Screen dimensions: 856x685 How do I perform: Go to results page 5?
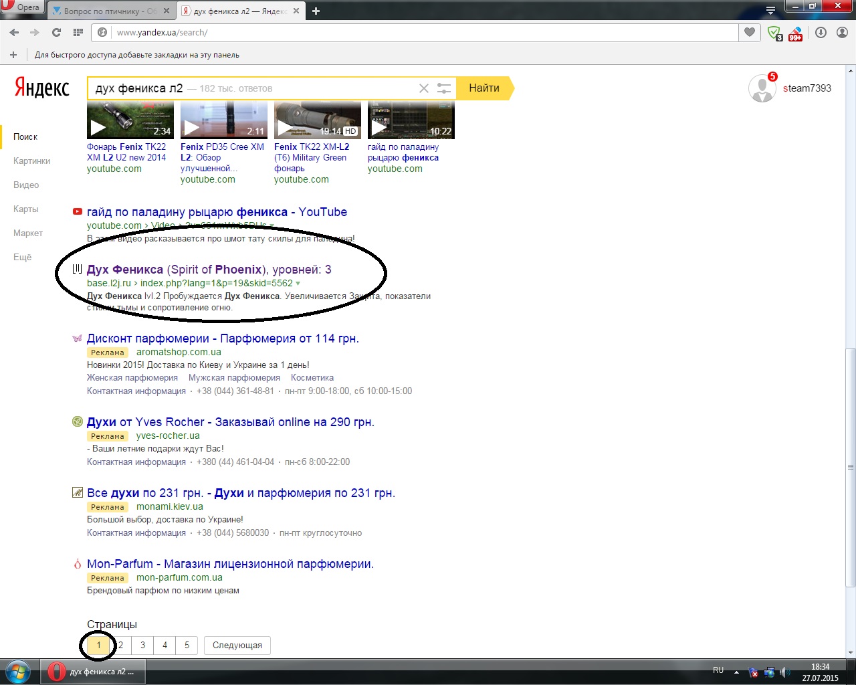[187, 646]
